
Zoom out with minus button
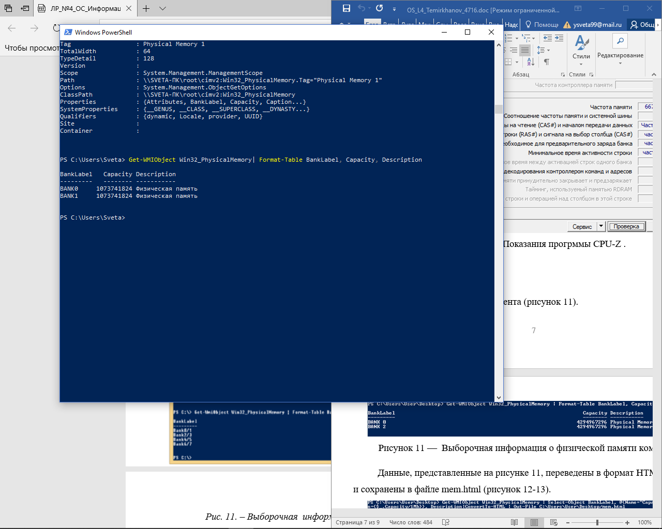pyautogui.click(x=568, y=522)
